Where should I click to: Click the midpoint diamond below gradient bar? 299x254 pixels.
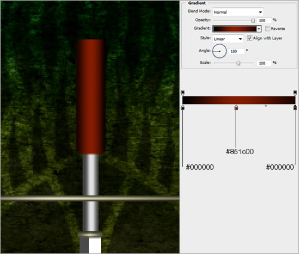[266, 106]
